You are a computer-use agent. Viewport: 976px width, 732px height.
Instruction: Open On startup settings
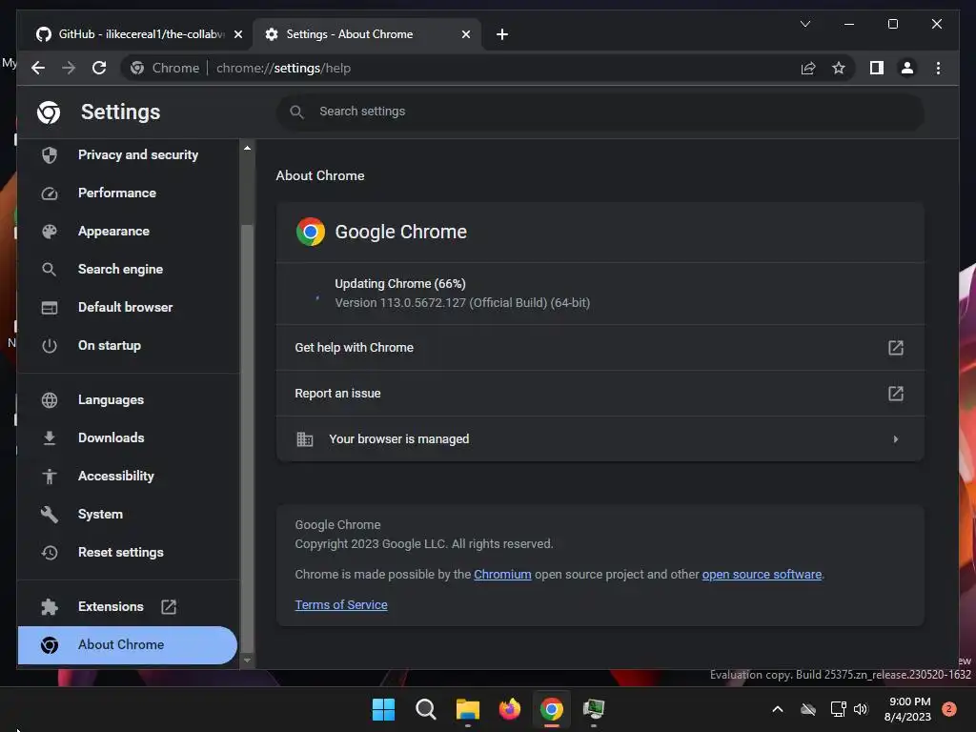coord(129,345)
